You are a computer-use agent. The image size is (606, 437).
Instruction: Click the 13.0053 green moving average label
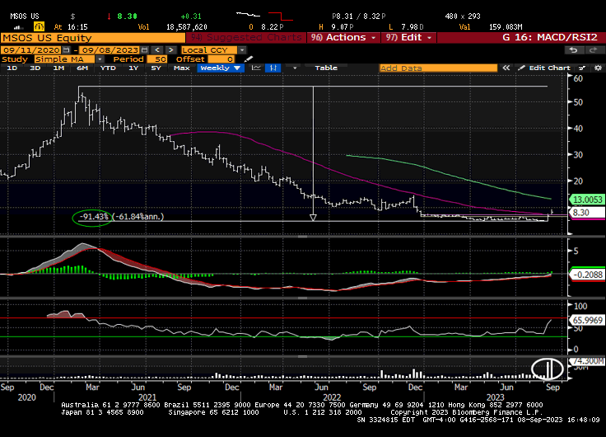587,200
